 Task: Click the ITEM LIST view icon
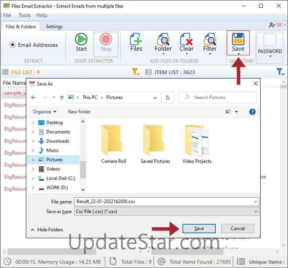tap(148, 72)
